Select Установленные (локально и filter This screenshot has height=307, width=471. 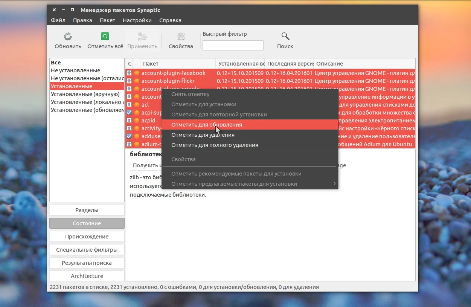click(x=87, y=102)
